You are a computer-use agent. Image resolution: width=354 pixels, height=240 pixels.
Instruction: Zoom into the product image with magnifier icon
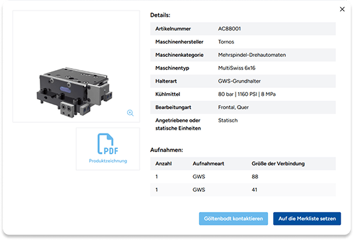(x=130, y=113)
